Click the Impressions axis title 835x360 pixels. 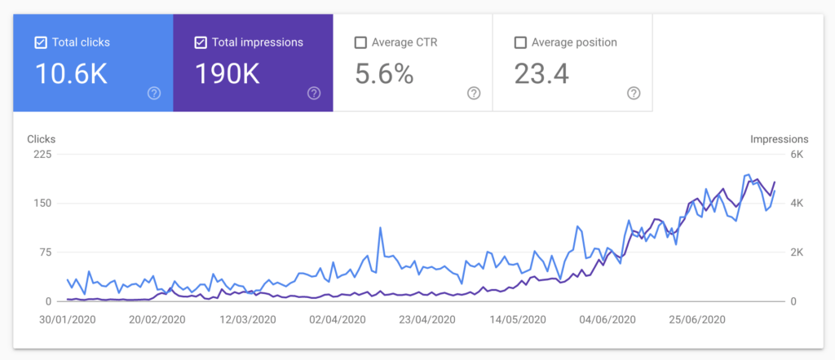779,139
